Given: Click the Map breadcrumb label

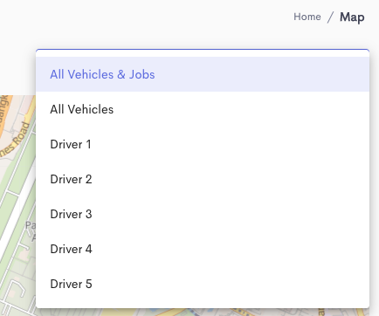Looking at the screenshot, I should coord(352,17).
